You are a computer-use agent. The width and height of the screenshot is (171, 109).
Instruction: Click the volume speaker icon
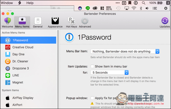(x=147, y=8)
